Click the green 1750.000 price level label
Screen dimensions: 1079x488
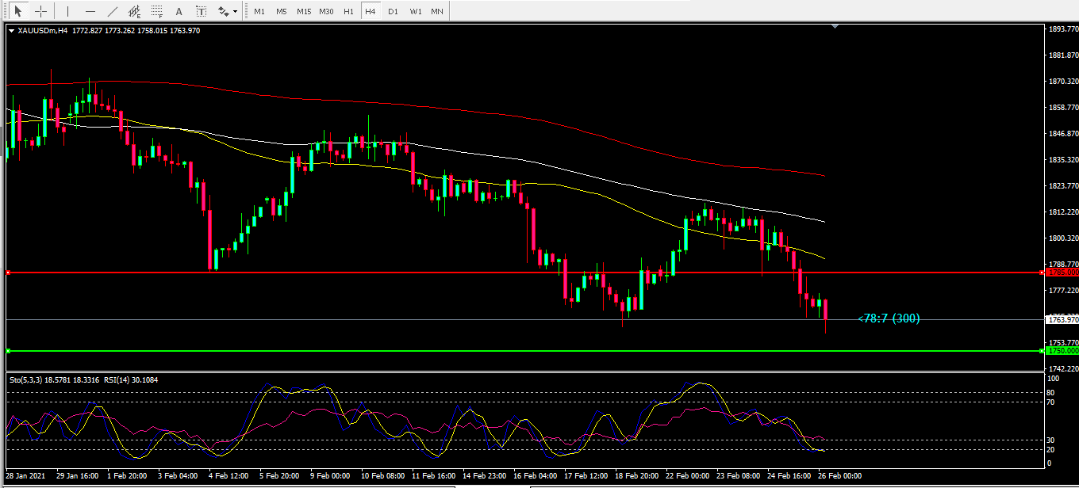[x=1062, y=350]
